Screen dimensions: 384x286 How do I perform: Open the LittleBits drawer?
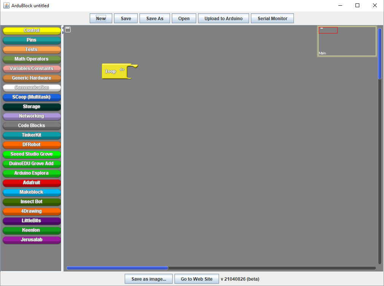pyautogui.click(x=32, y=221)
